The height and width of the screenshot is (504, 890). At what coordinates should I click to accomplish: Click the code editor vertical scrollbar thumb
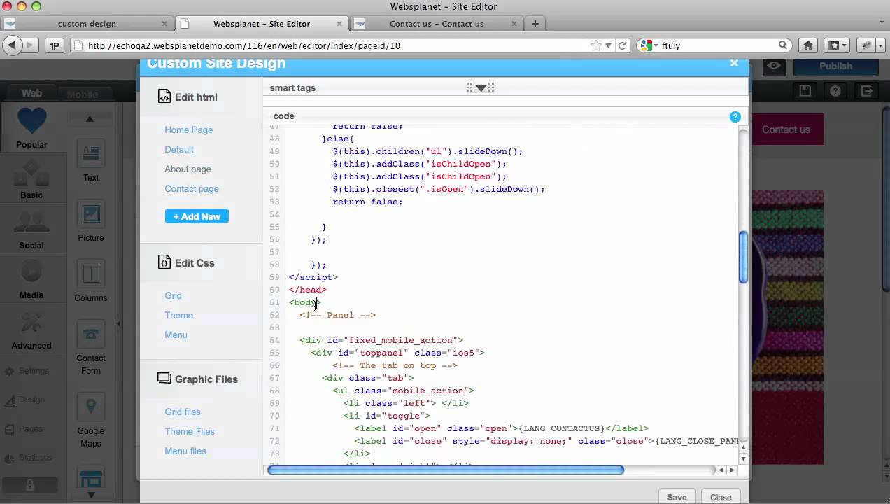(x=743, y=257)
